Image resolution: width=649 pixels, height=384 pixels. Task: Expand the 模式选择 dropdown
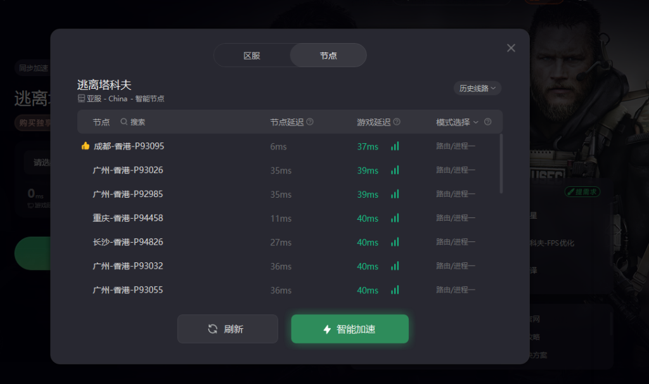[457, 122]
